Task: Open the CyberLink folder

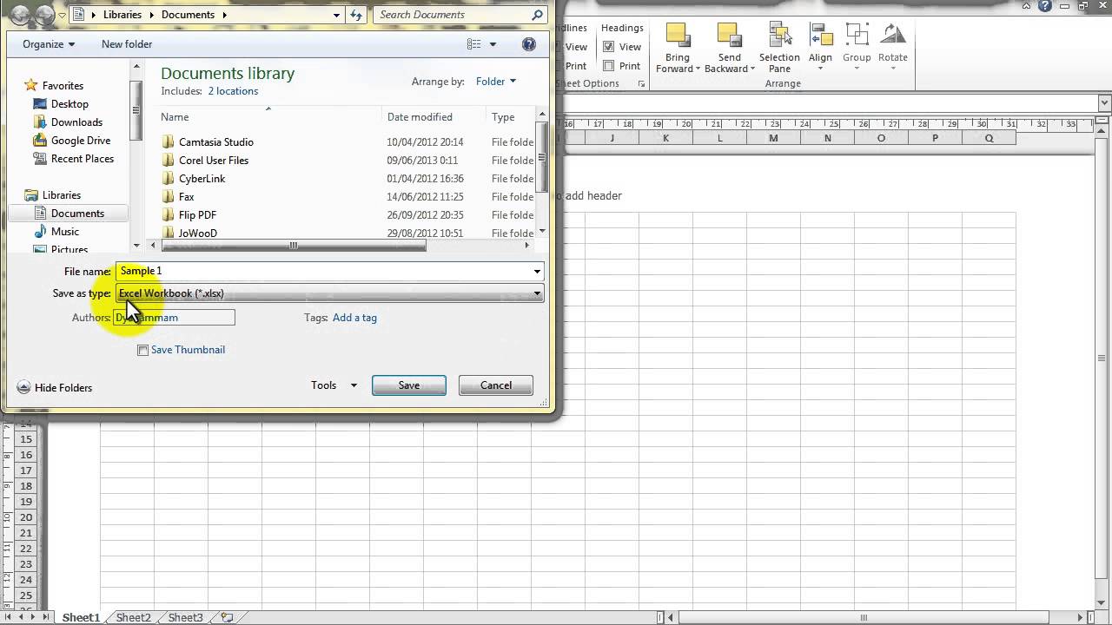Action: click(202, 179)
